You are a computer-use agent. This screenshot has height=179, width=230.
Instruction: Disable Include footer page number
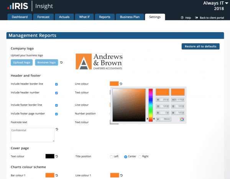pos(56,114)
